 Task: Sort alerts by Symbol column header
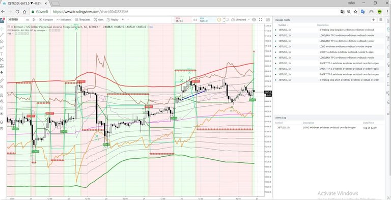(283, 25)
